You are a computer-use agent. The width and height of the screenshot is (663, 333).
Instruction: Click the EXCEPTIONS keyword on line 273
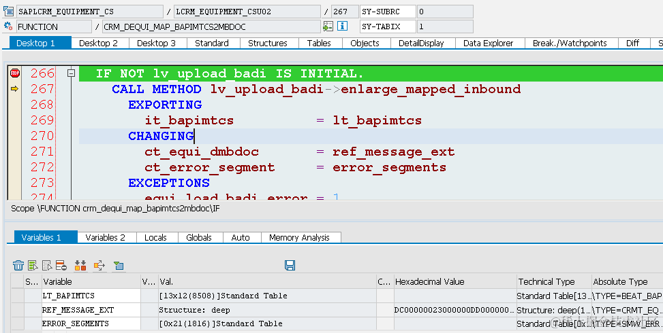pyautogui.click(x=169, y=183)
